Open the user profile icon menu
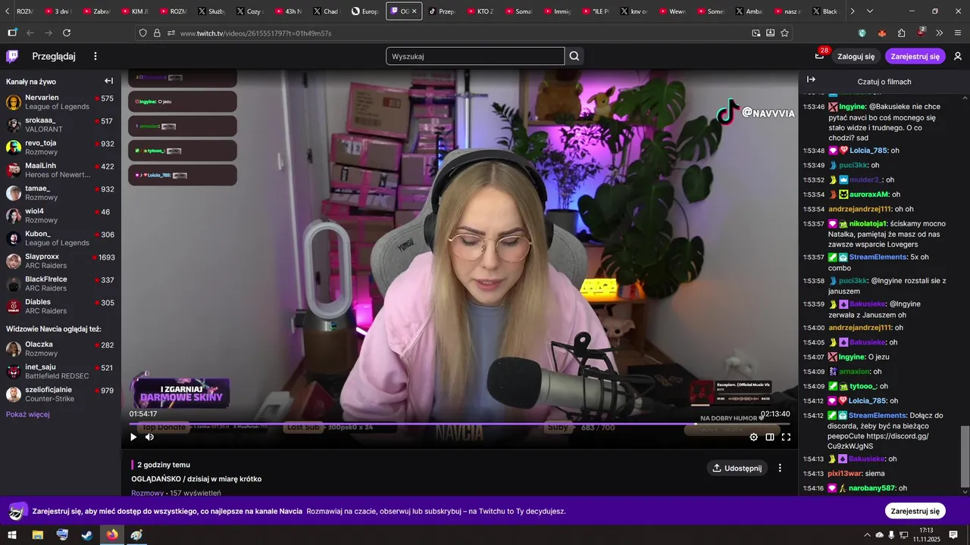970x545 pixels. coord(958,56)
